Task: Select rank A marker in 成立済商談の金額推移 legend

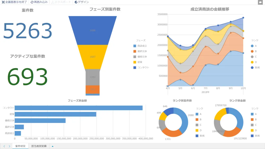Action: pos(252,46)
